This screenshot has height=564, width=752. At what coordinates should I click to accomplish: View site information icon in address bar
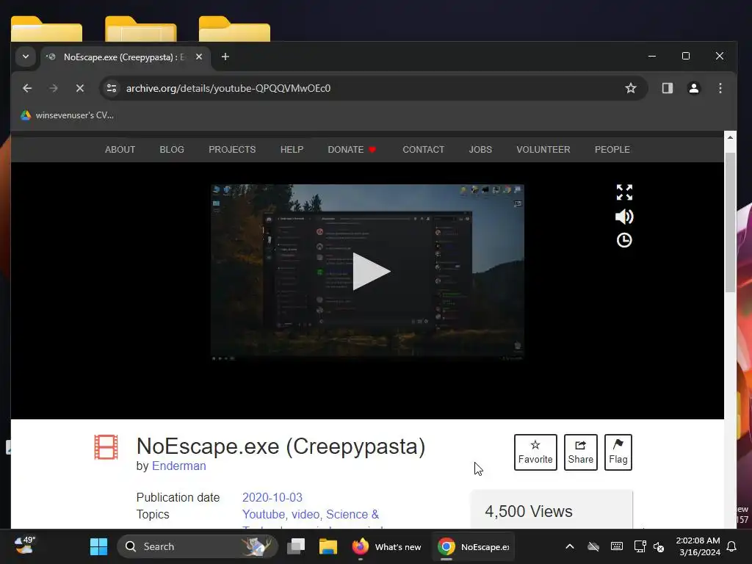pyautogui.click(x=112, y=88)
